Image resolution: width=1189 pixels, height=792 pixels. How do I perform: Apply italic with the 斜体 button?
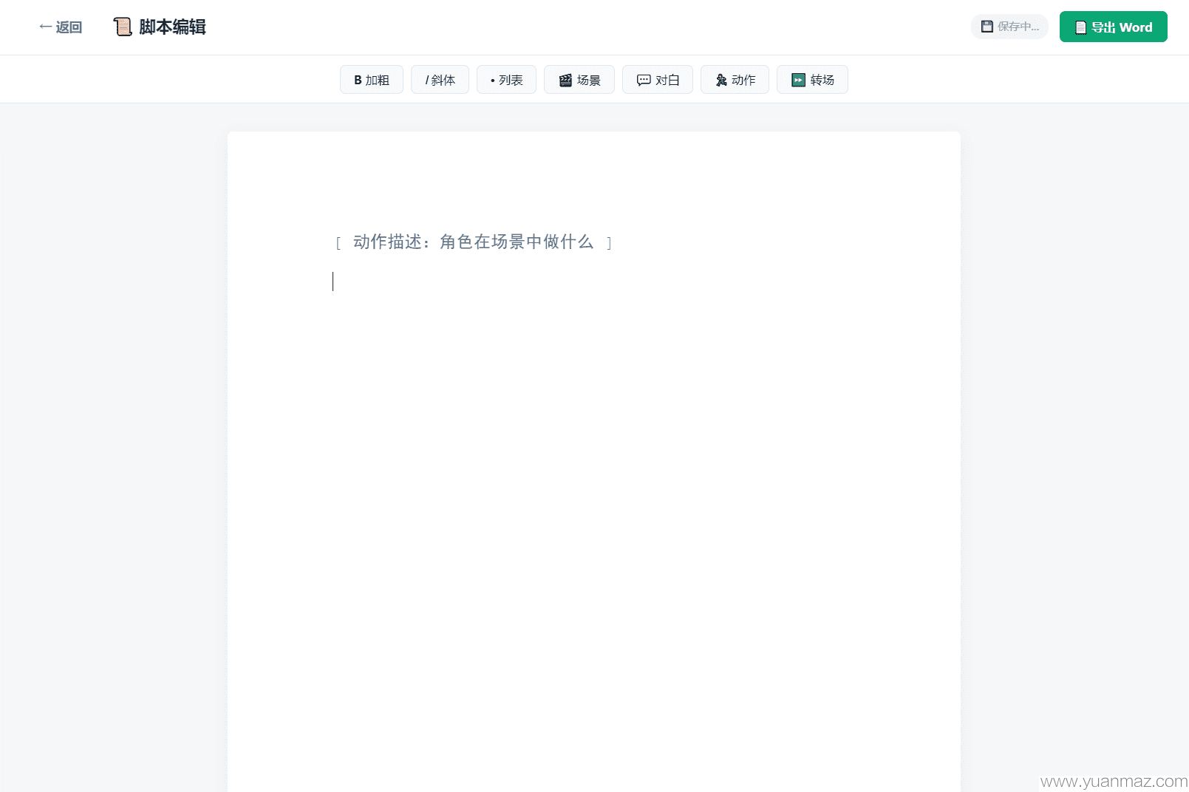(440, 80)
